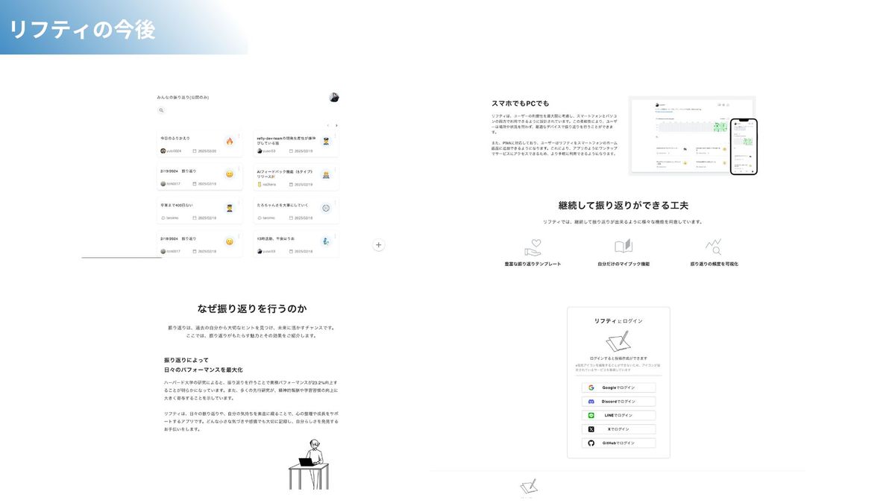This screenshot has width=895, height=503.
Task: Select the Xでログイン button
Action: (618, 429)
